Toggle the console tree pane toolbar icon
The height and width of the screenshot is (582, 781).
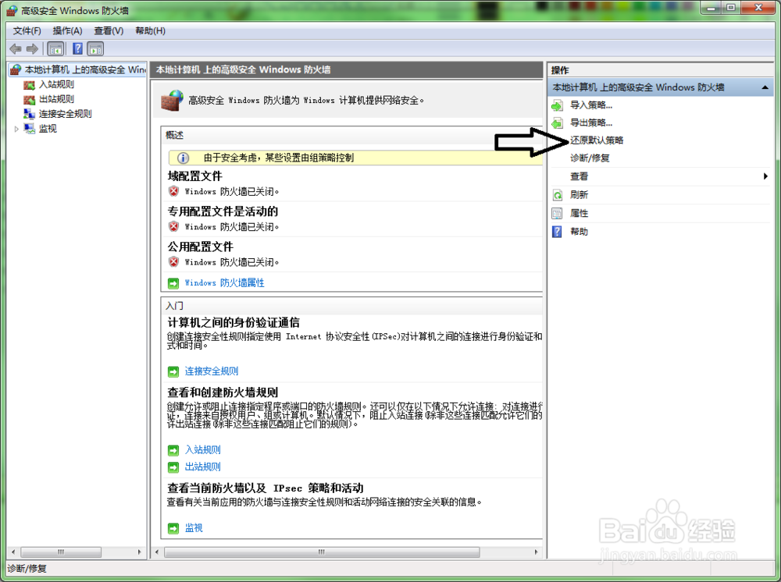tap(55, 48)
